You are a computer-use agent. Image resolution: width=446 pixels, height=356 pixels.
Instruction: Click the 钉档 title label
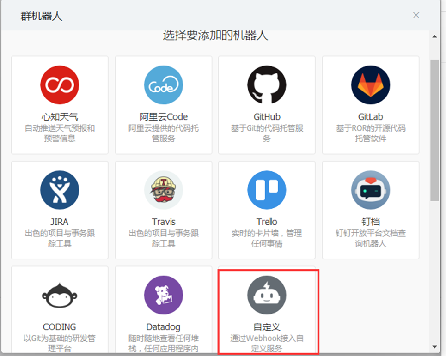point(371,222)
